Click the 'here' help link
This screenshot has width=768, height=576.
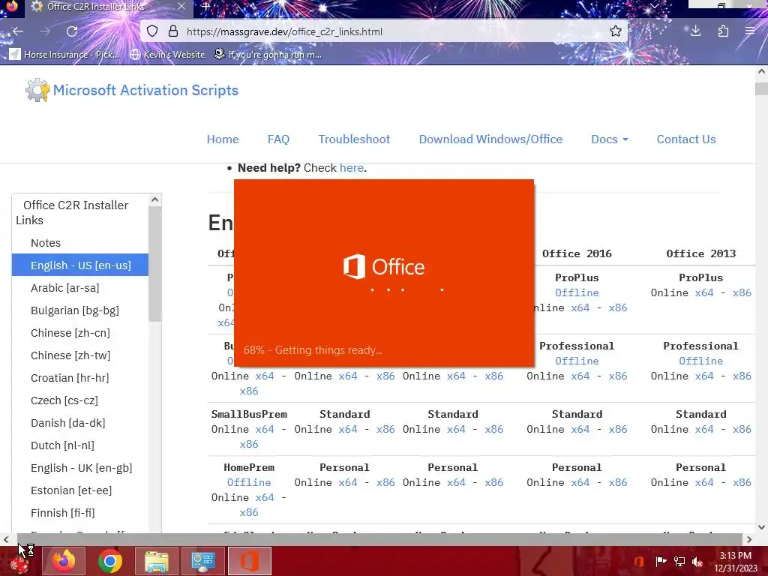(352, 167)
